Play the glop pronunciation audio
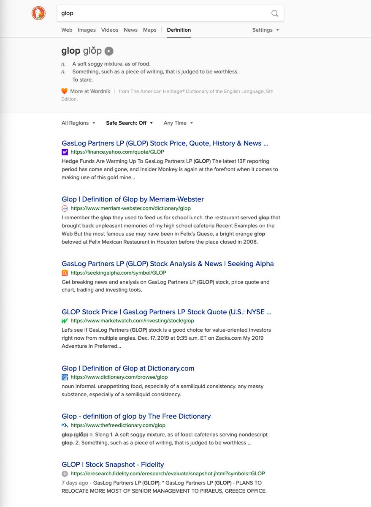 [x=109, y=51]
